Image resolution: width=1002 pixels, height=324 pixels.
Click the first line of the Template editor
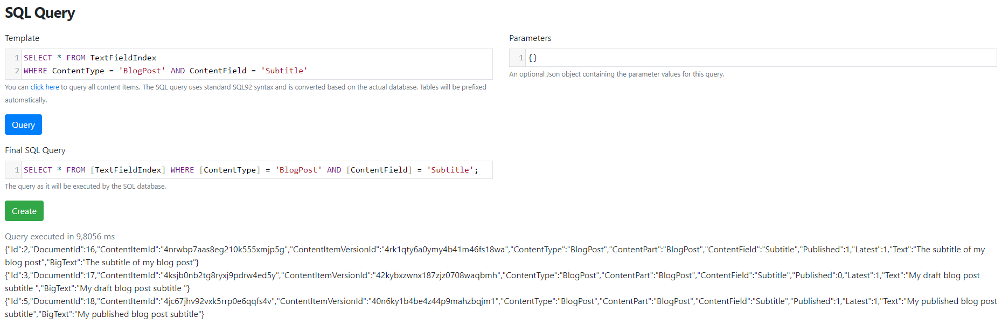tap(258, 58)
